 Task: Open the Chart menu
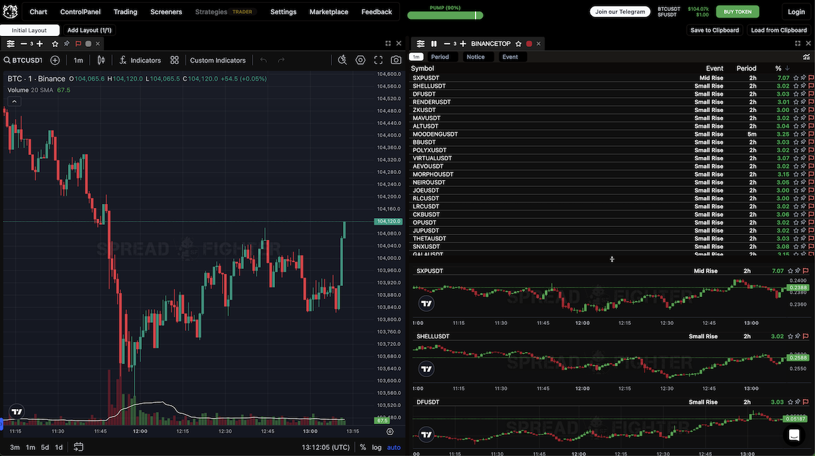click(39, 12)
